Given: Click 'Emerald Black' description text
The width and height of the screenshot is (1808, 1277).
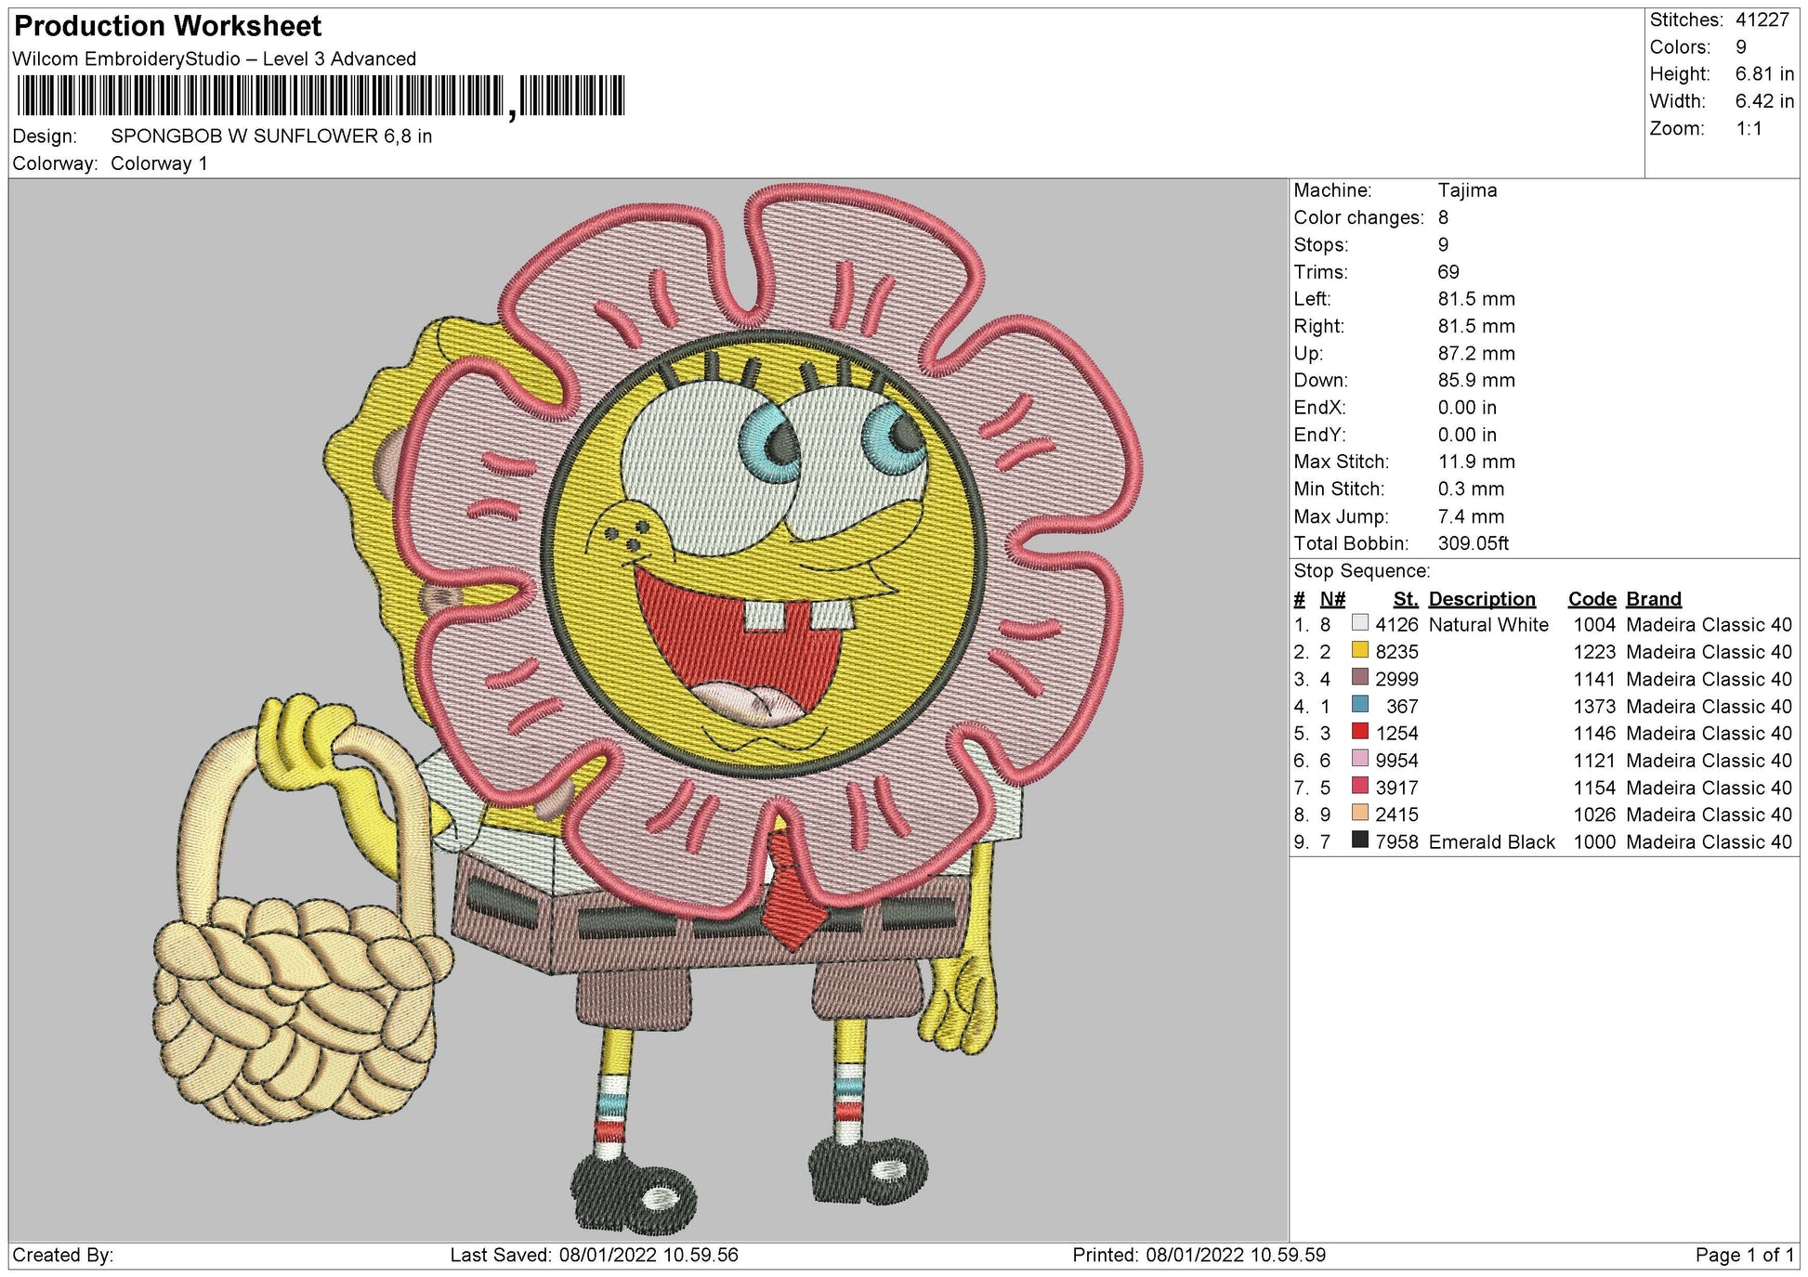Looking at the screenshot, I should click(1492, 842).
